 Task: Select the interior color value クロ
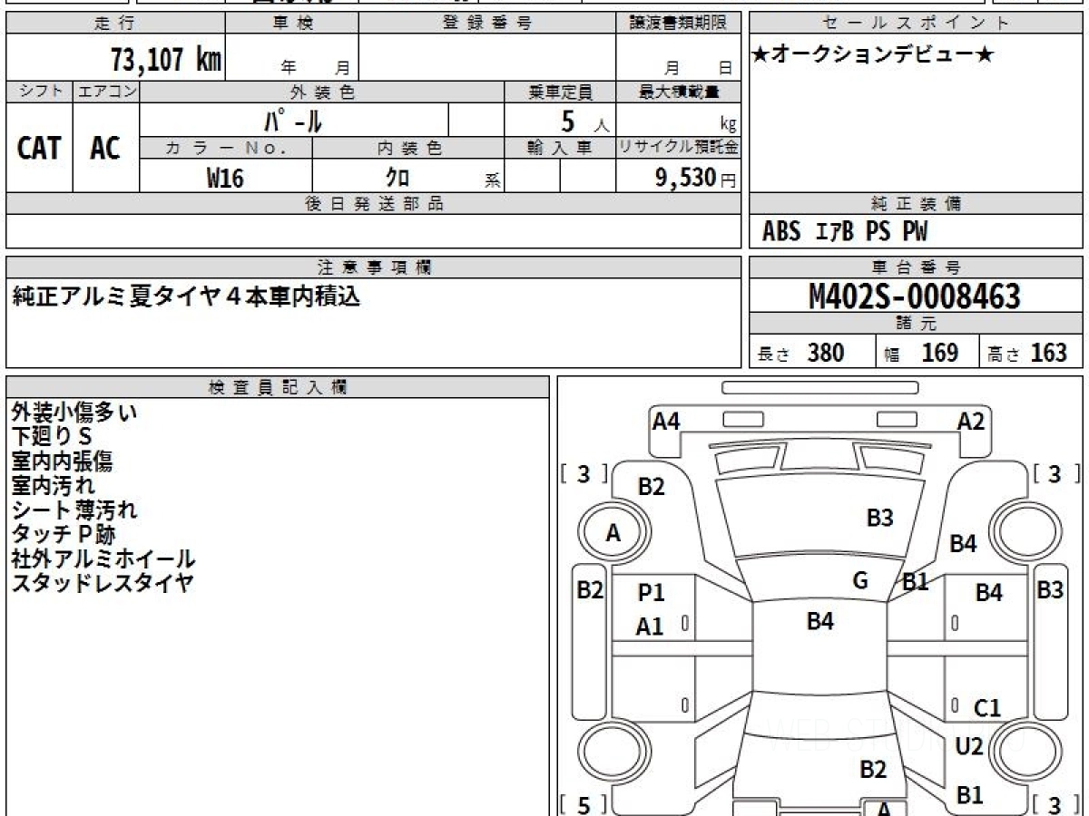click(x=397, y=178)
